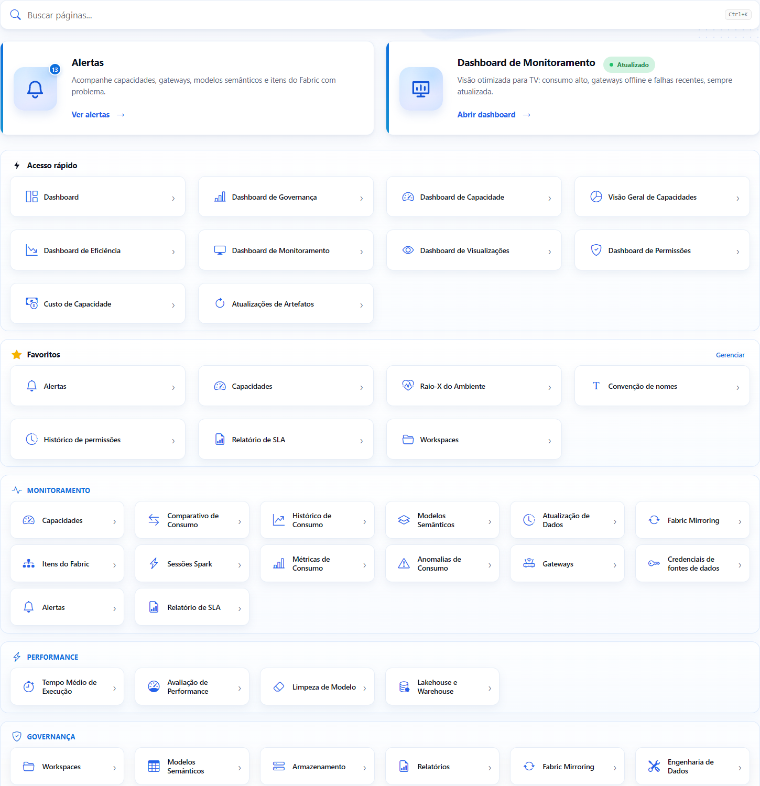Click chevron on Histórico de permissões card
This screenshot has width=760, height=786.
[173, 441]
